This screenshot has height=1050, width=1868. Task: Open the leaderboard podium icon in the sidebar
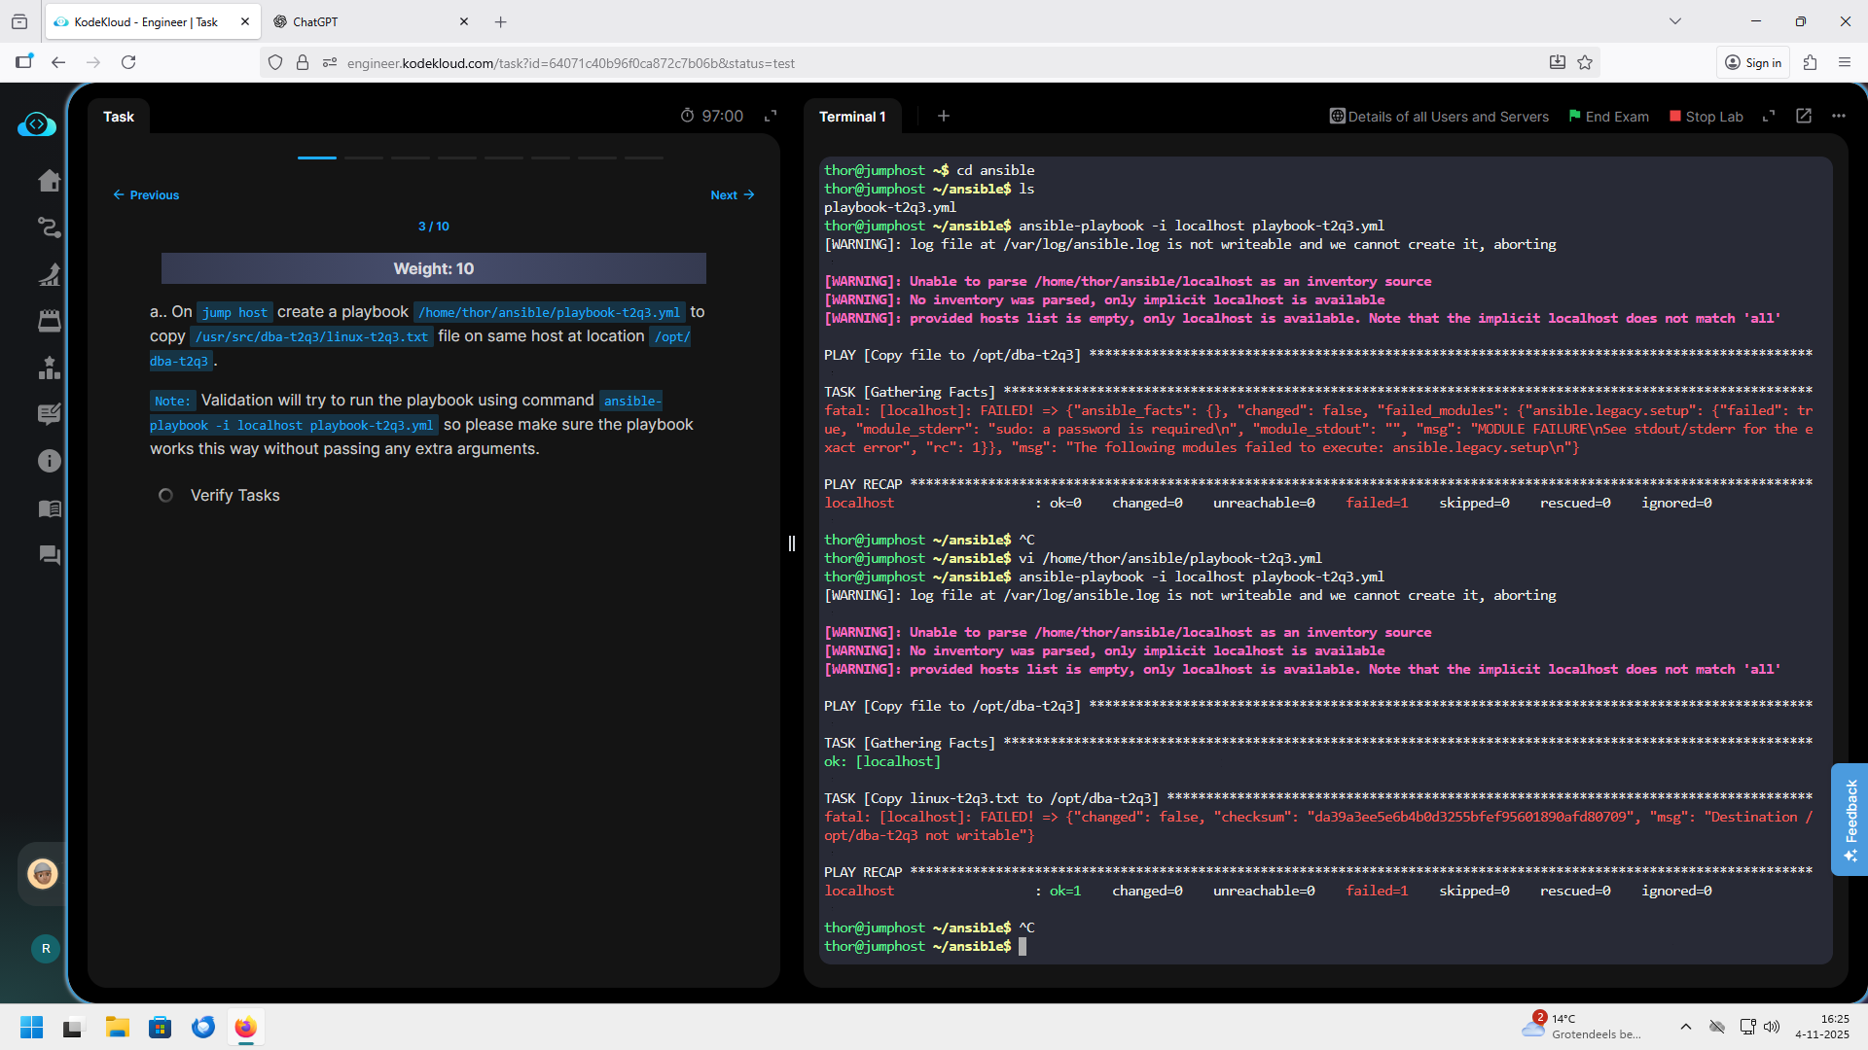pos(49,367)
